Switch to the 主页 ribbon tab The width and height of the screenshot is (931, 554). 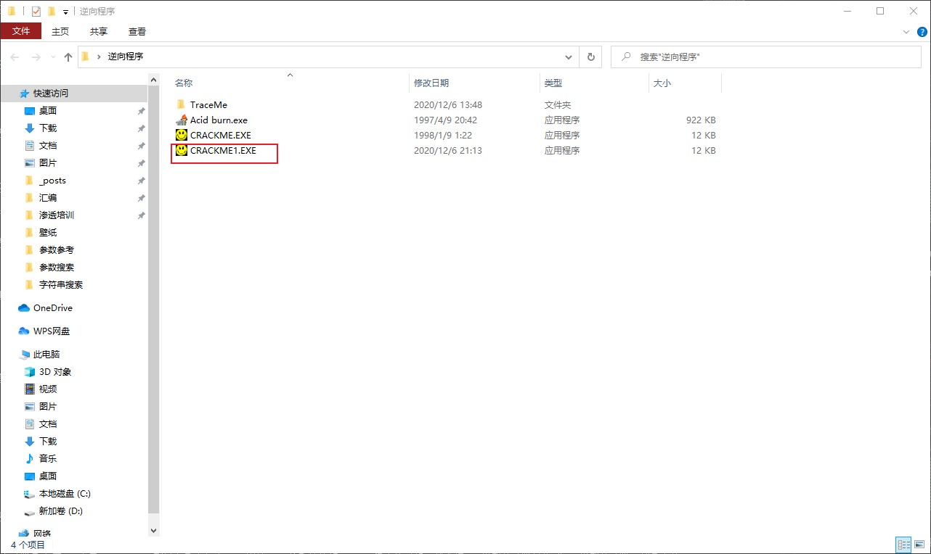pos(60,31)
